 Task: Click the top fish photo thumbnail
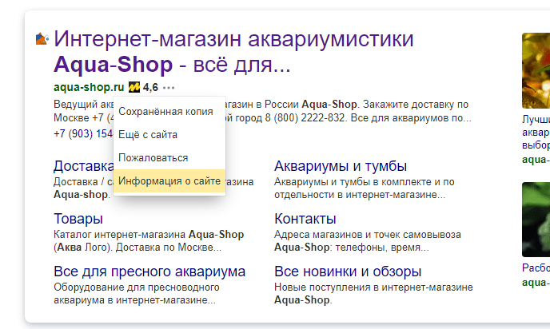[536, 70]
